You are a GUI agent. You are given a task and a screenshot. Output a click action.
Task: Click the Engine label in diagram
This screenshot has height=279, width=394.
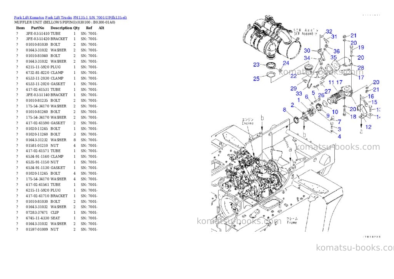pyautogui.click(x=248, y=124)
